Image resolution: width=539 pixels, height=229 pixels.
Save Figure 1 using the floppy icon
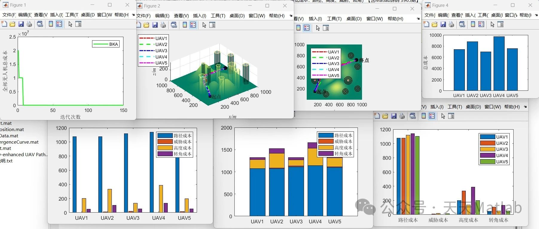tap(21, 24)
